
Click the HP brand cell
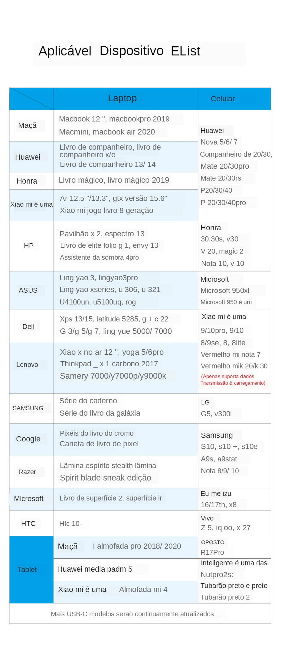click(x=31, y=246)
